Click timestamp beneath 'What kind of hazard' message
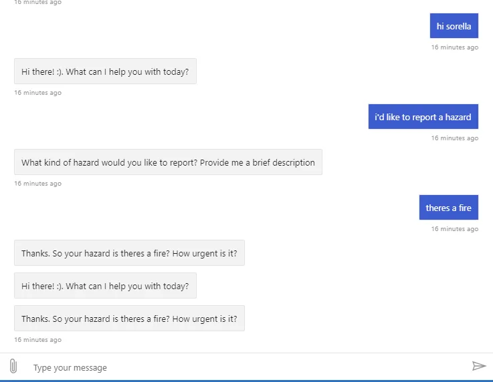This screenshot has width=493, height=382. pos(37,184)
